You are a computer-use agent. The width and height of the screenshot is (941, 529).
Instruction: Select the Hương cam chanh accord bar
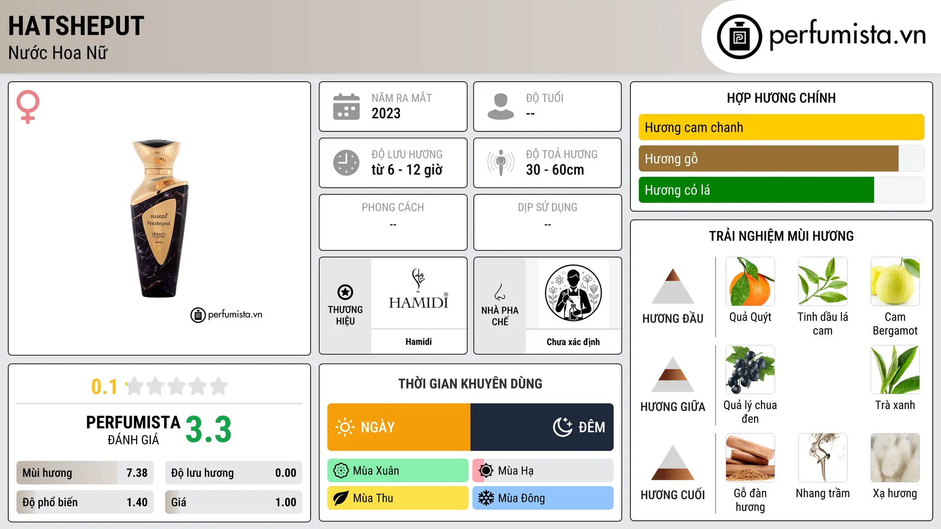(x=781, y=127)
